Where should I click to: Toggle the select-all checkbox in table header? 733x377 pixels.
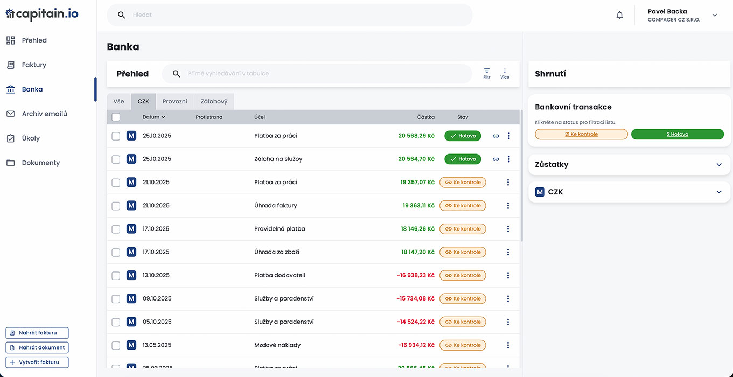point(116,117)
